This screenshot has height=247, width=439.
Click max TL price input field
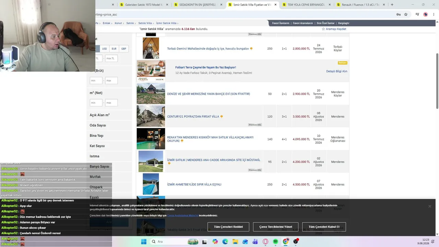tap(111, 58)
